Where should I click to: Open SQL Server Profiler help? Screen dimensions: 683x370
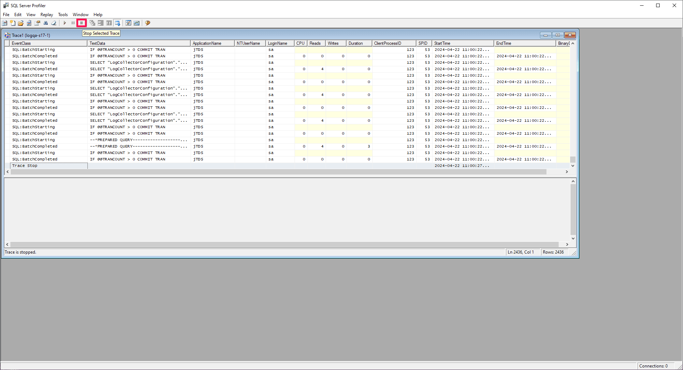pyautogui.click(x=147, y=23)
